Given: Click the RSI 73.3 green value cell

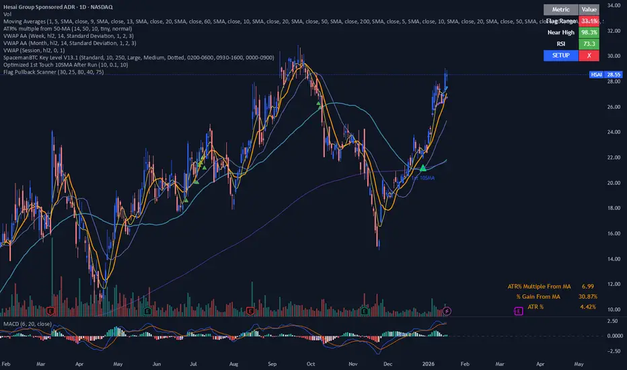Looking at the screenshot, I should 589,44.
